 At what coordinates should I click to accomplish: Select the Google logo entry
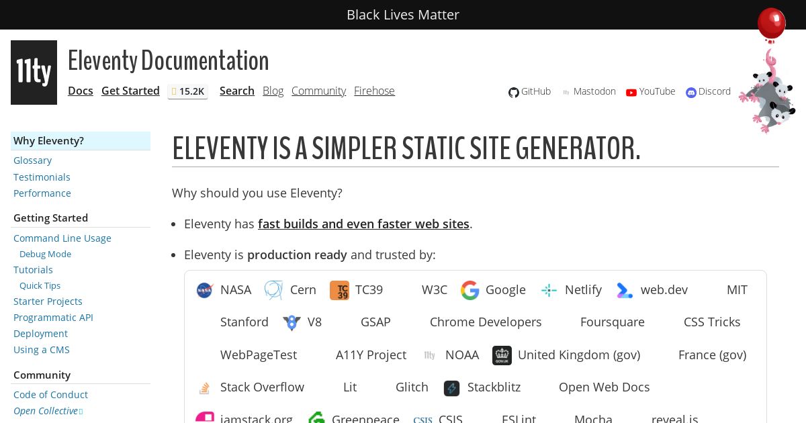click(493, 290)
